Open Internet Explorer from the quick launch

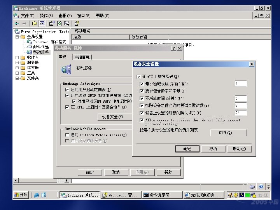click(37, 195)
